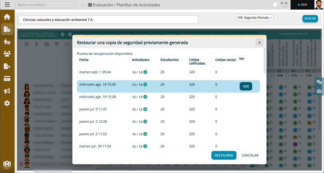Image resolution: width=324 pixels, height=173 pixels.
Task: Click the prohibited icon beside student 12
Action: click(x=21, y=164)
